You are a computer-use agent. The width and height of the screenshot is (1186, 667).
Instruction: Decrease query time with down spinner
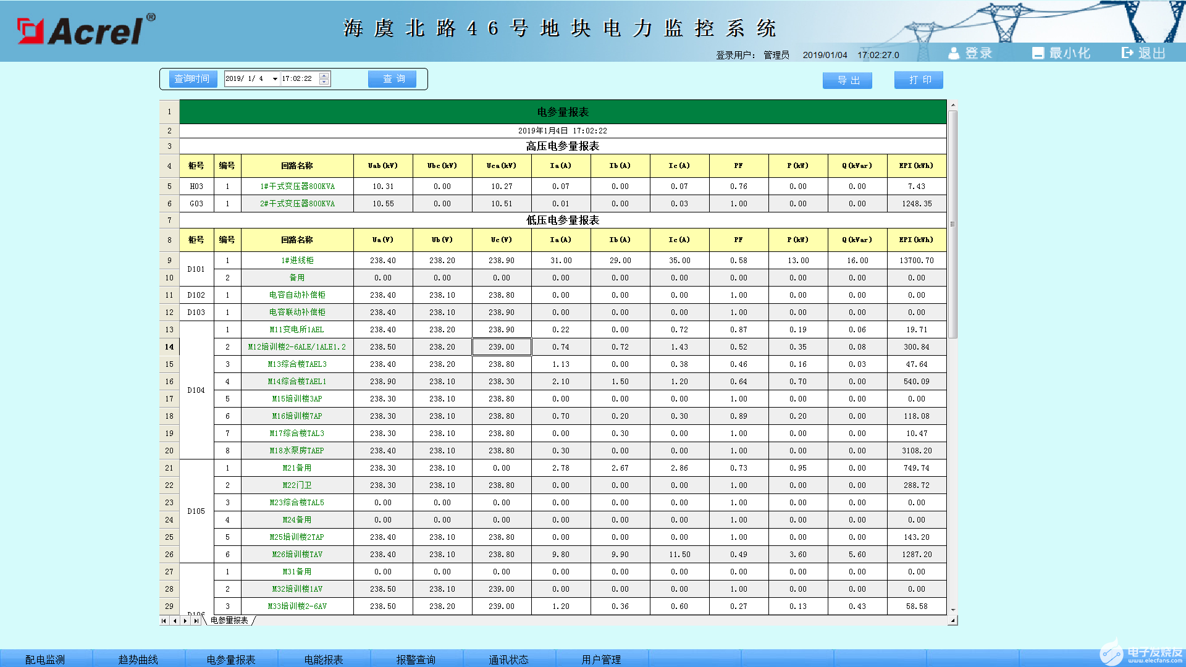(x=324, y=82)
